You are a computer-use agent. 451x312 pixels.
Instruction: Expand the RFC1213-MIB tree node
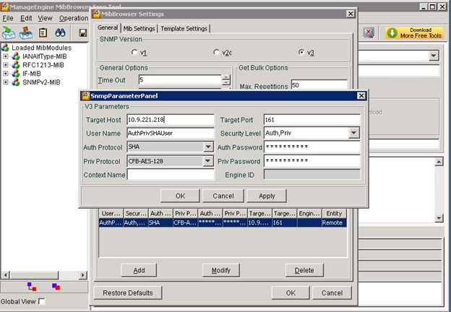coord(6,65)
